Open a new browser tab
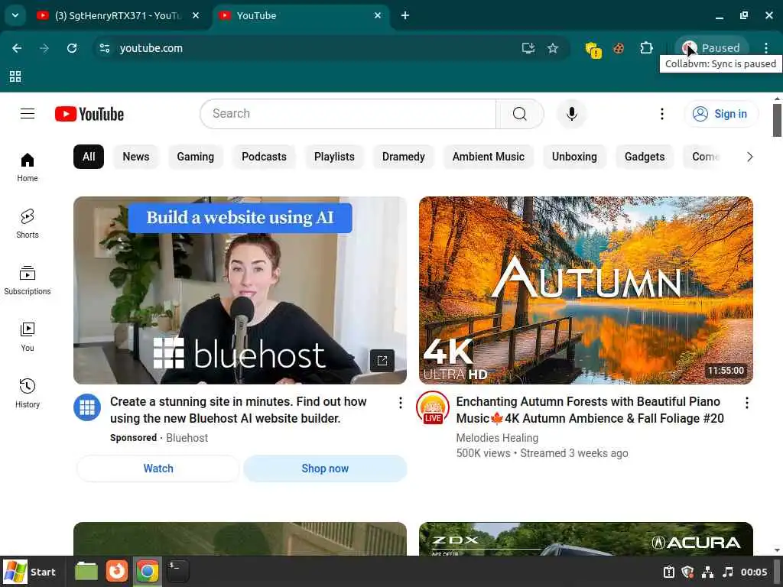This screenshot has height=587, width=783. [405, 15]
